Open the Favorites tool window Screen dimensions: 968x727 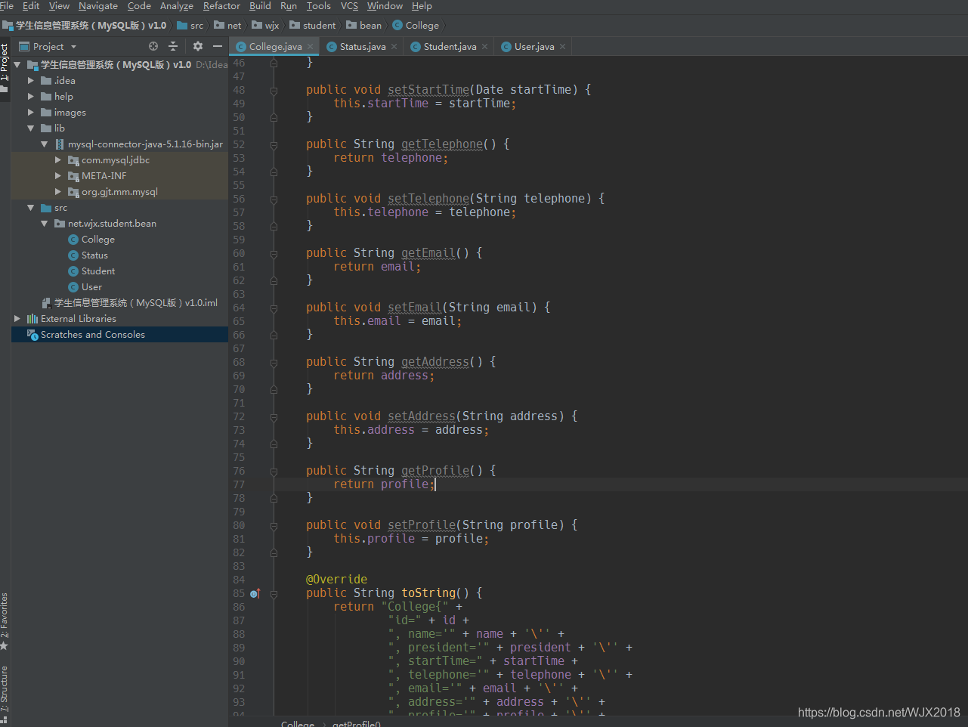tap(5, 621)
